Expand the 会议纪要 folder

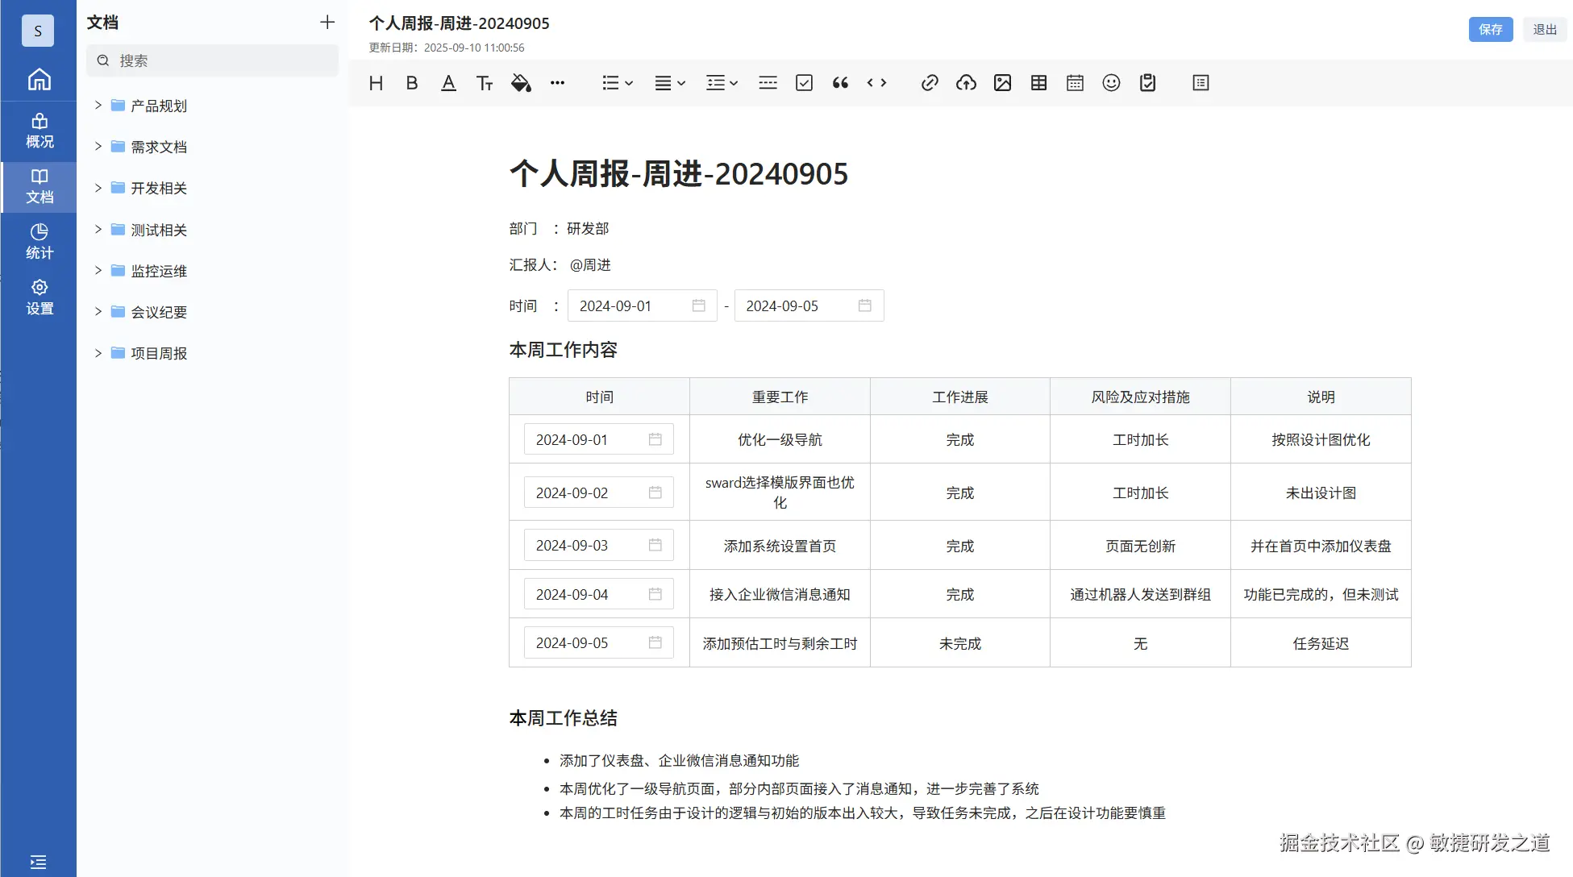pyautogui.click(x=98, y=312)
